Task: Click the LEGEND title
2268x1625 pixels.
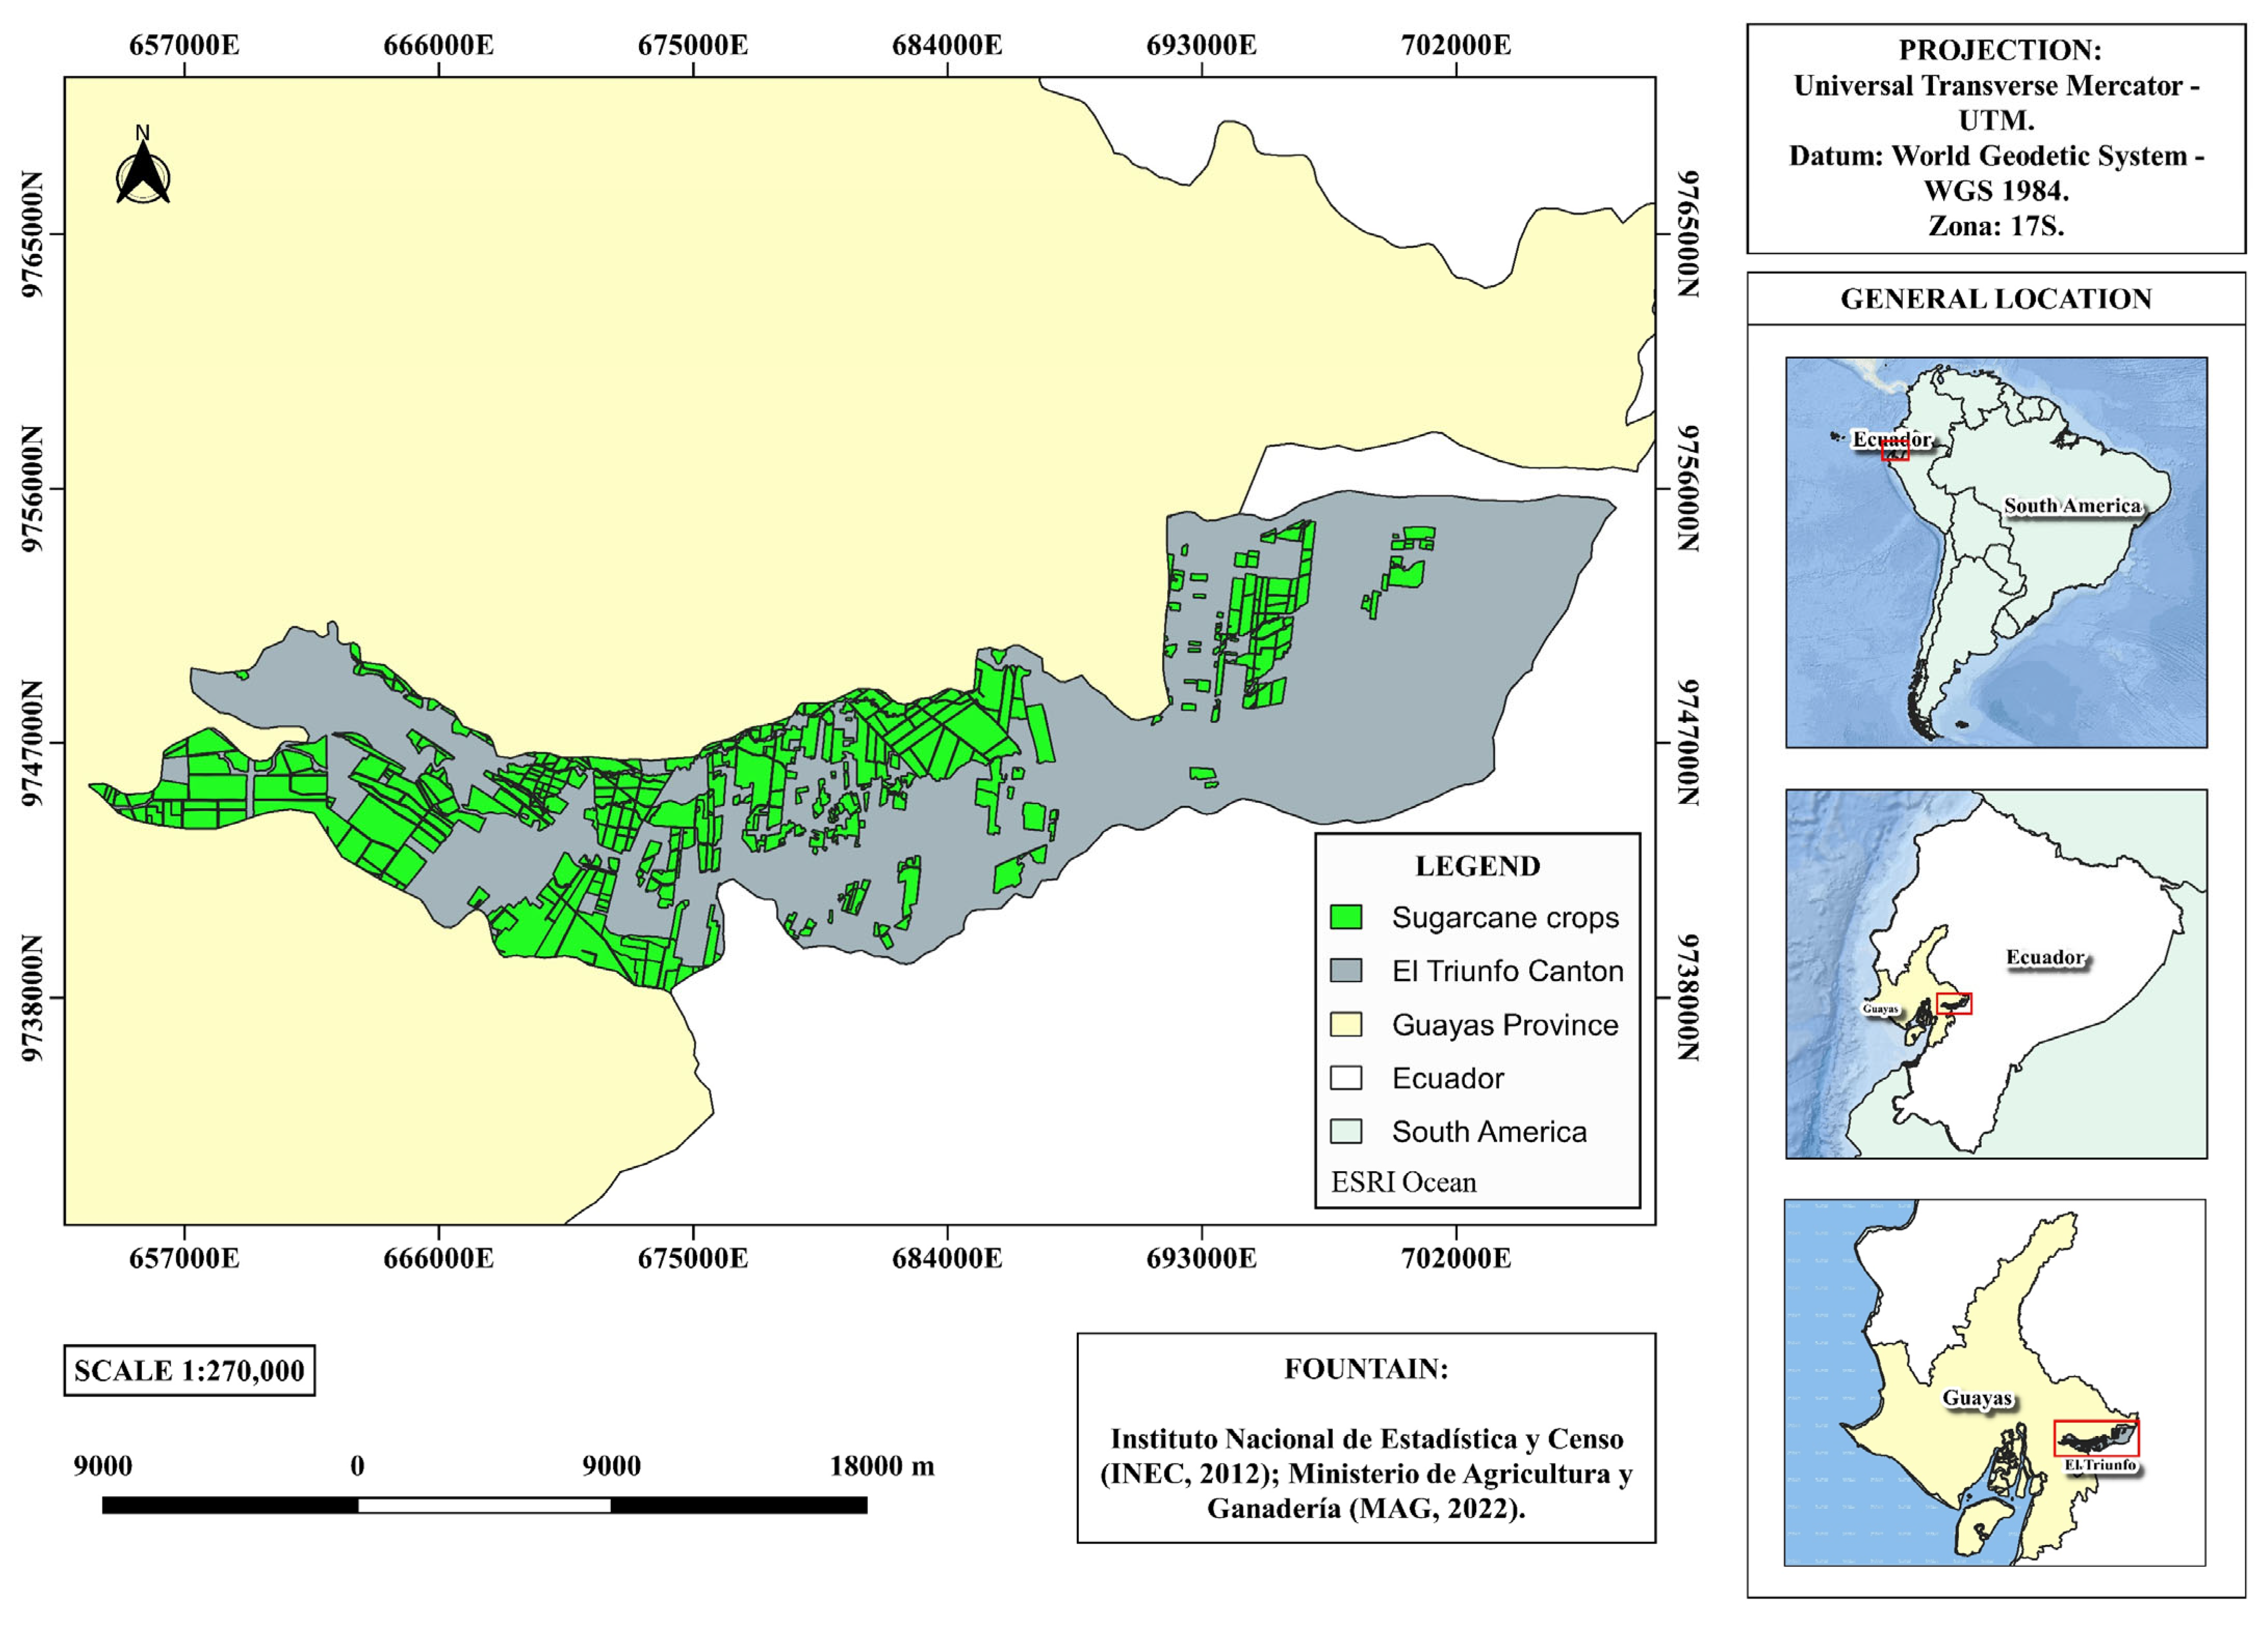Action: click(1477, 866)
